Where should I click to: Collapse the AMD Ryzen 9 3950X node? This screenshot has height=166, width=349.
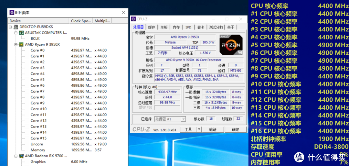pos(16,45)
